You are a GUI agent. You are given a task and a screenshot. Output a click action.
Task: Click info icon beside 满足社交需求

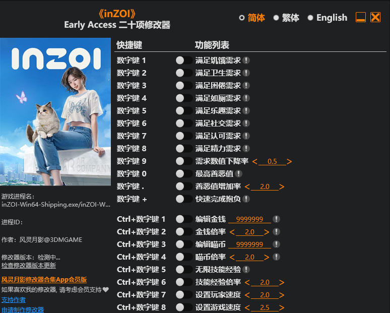point(246,123)
